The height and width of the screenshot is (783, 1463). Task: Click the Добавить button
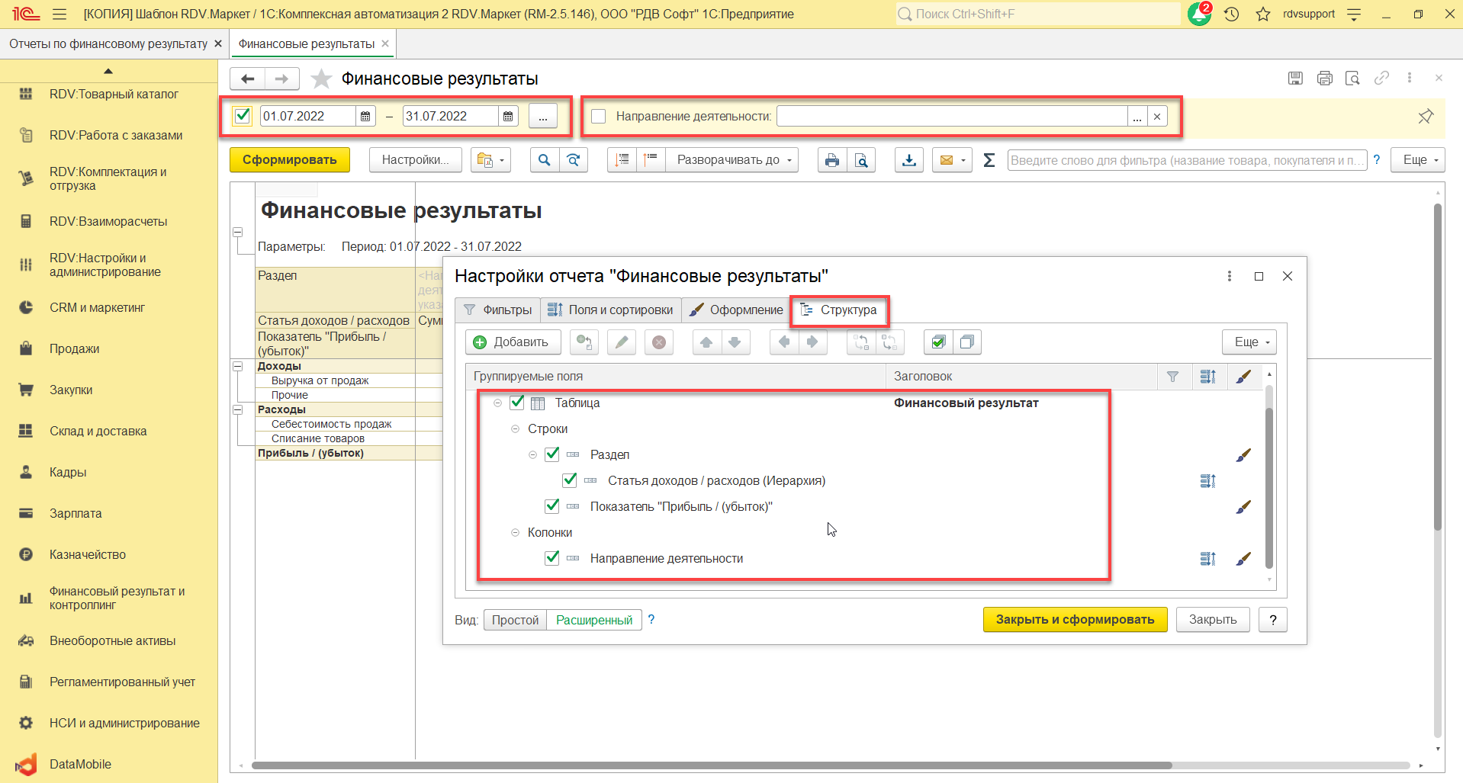click(x=512, y=342)
